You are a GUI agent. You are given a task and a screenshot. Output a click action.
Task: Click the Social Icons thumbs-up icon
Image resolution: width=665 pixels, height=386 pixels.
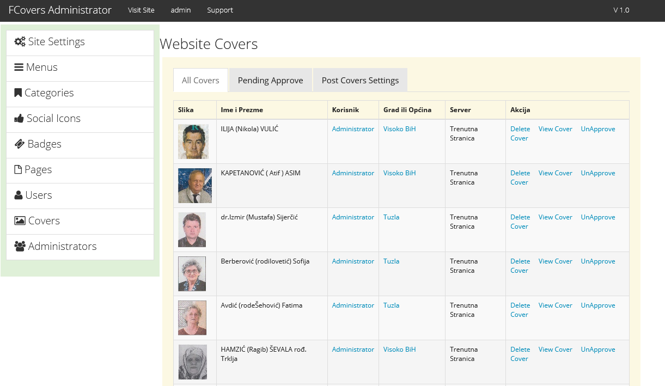pyautogui.click(x=19, y=118)
